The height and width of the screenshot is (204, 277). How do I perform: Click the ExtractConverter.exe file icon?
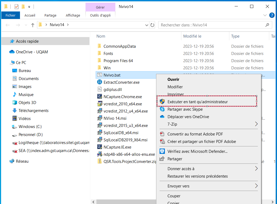point(100,82)
